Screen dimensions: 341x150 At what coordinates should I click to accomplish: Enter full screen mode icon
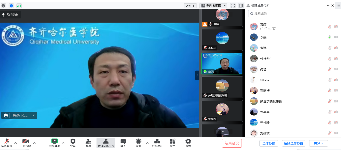(233, 6)
